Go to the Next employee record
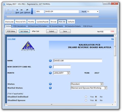Screen dimensions: 122x112 pyautogui.click(x=17, y=11)
